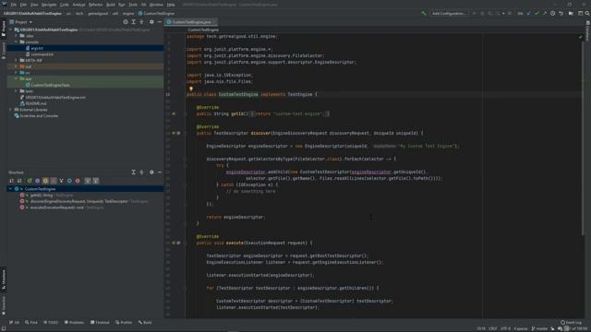This screenshot has height=332, width=591.
Task: Expand the META-INF folder
Action: (17, 60)
